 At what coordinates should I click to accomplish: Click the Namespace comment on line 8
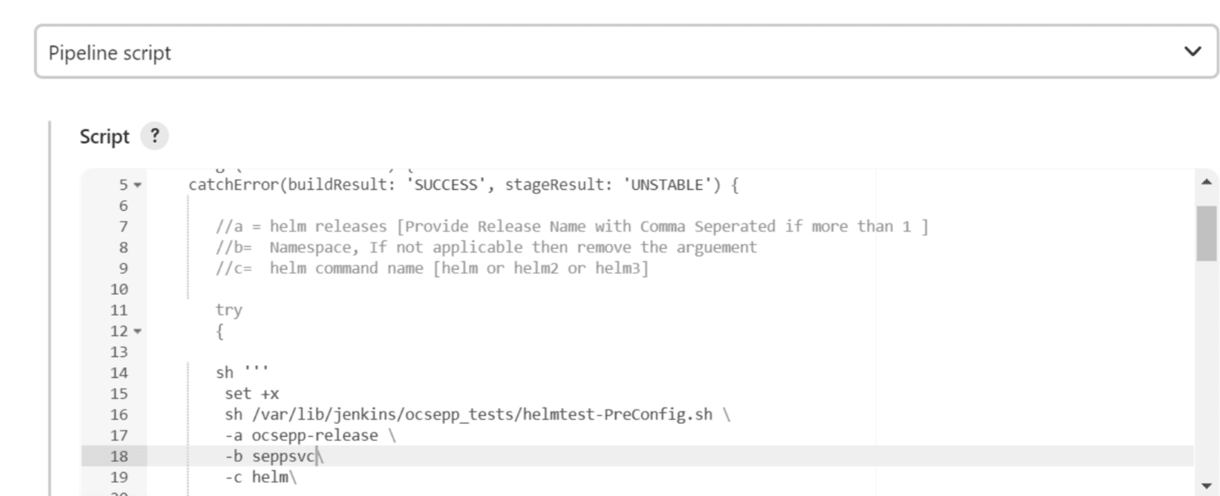click(x=486, y=247)
